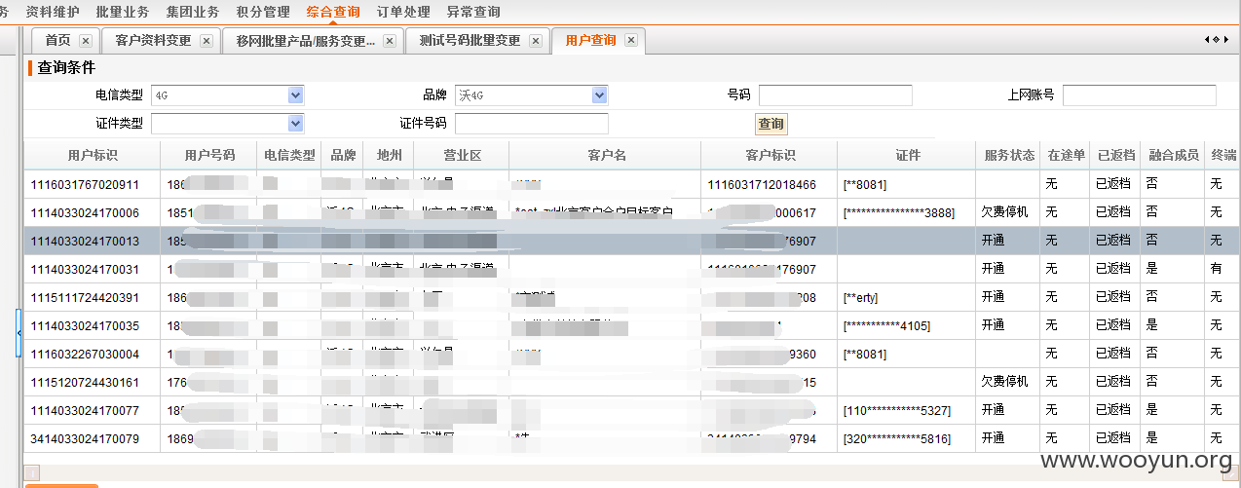Sort by 用户号码 column header

tap(209, 156)
